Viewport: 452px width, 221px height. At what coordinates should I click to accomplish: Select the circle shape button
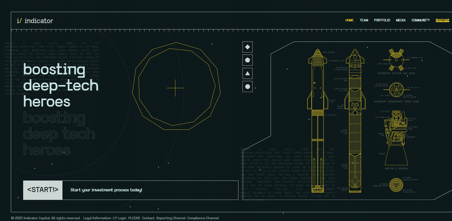[x=247, y=86]
